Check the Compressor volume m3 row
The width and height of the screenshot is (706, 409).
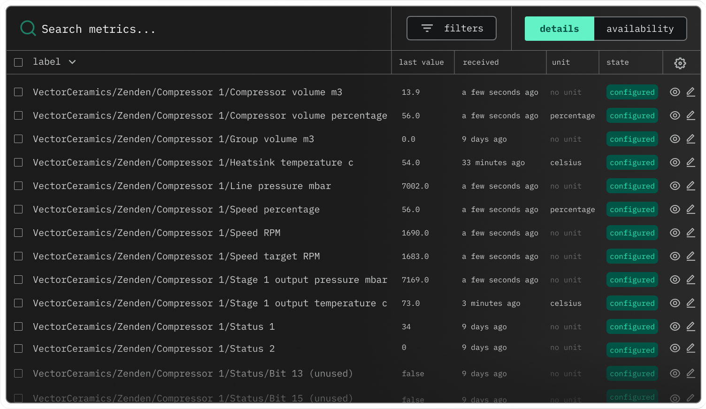(18, 92)
